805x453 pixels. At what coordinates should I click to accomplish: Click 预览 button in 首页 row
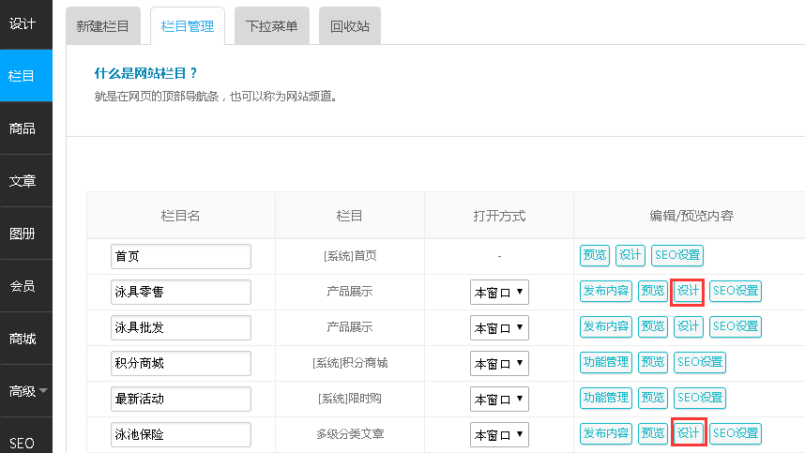[x=594, y=255]
